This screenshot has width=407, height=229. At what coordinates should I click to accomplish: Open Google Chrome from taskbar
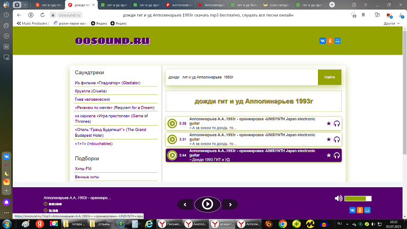[x=282, y=224]
